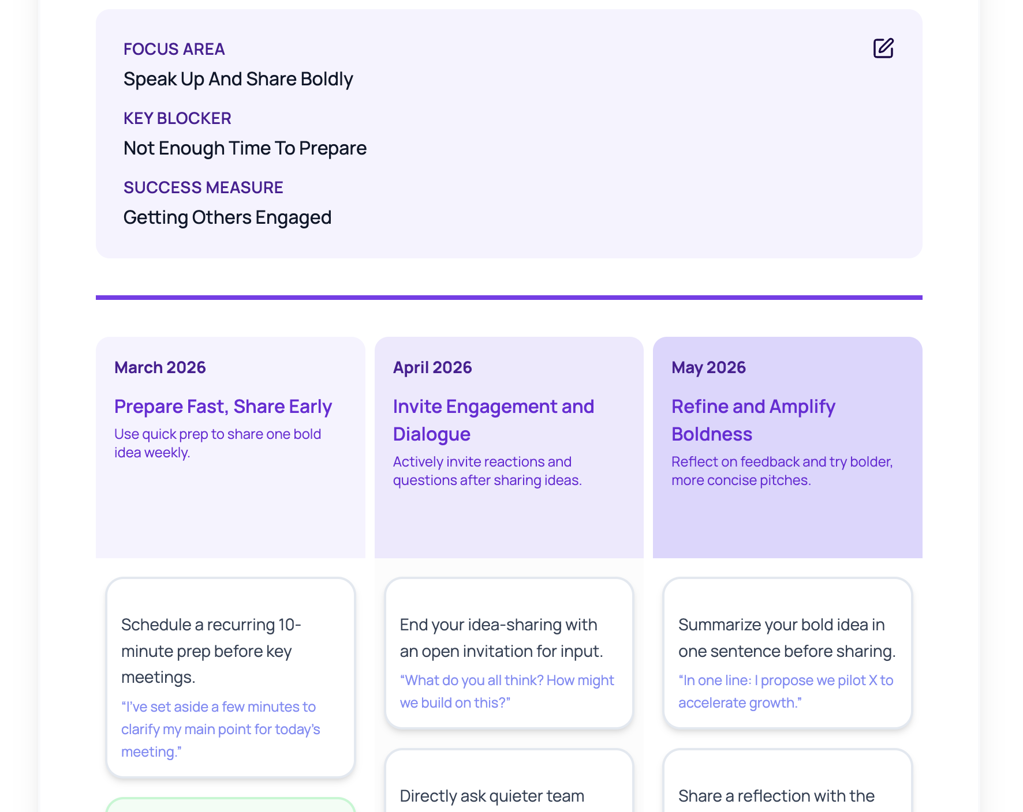Open the "Share a reflection with the" card
1023x812 pixels.
[776, 796]
